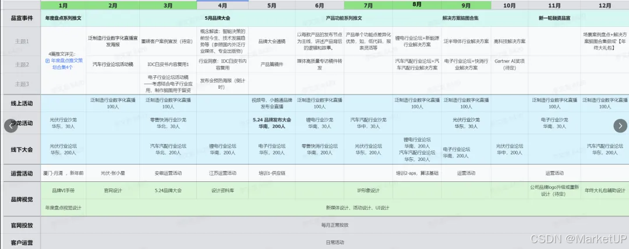Select the 解决方案脑图合集 cell
Image resolution: width=629 pixels, height=249 pixels.
pos(461,19)
